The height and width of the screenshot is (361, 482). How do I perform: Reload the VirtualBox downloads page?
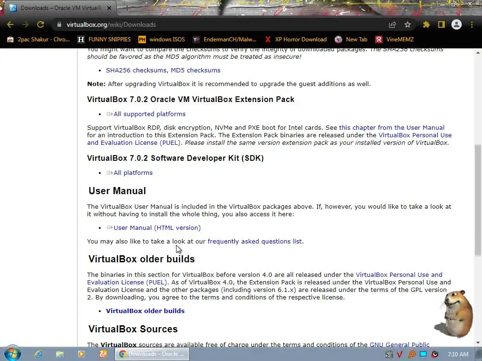click(x=40, y=24)
